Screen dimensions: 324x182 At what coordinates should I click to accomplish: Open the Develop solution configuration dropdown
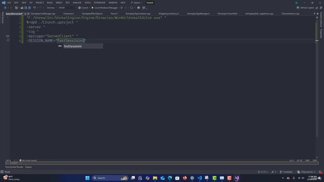[52, 8]
